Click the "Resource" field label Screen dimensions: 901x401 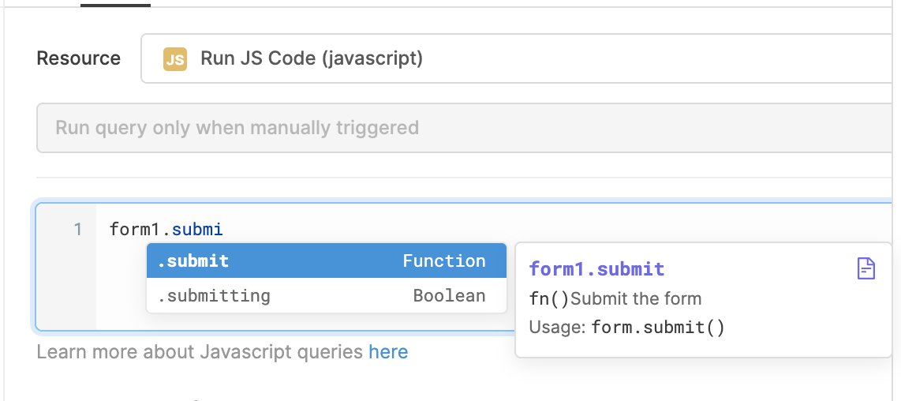tap(78, 58)
